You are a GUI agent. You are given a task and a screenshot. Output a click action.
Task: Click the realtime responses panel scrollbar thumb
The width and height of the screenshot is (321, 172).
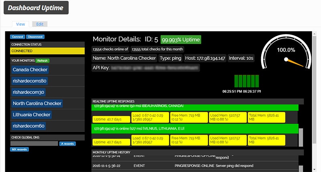pyautogui.click(x=301, y=137)
